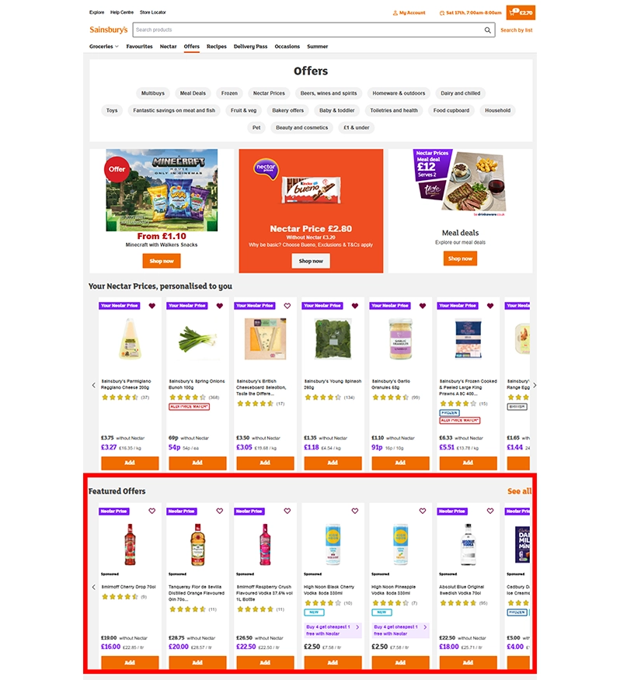This screenshot has height=680, width=634.
Task: Show next Nectar Prices carousel items
Action: (x=535, y=385)
